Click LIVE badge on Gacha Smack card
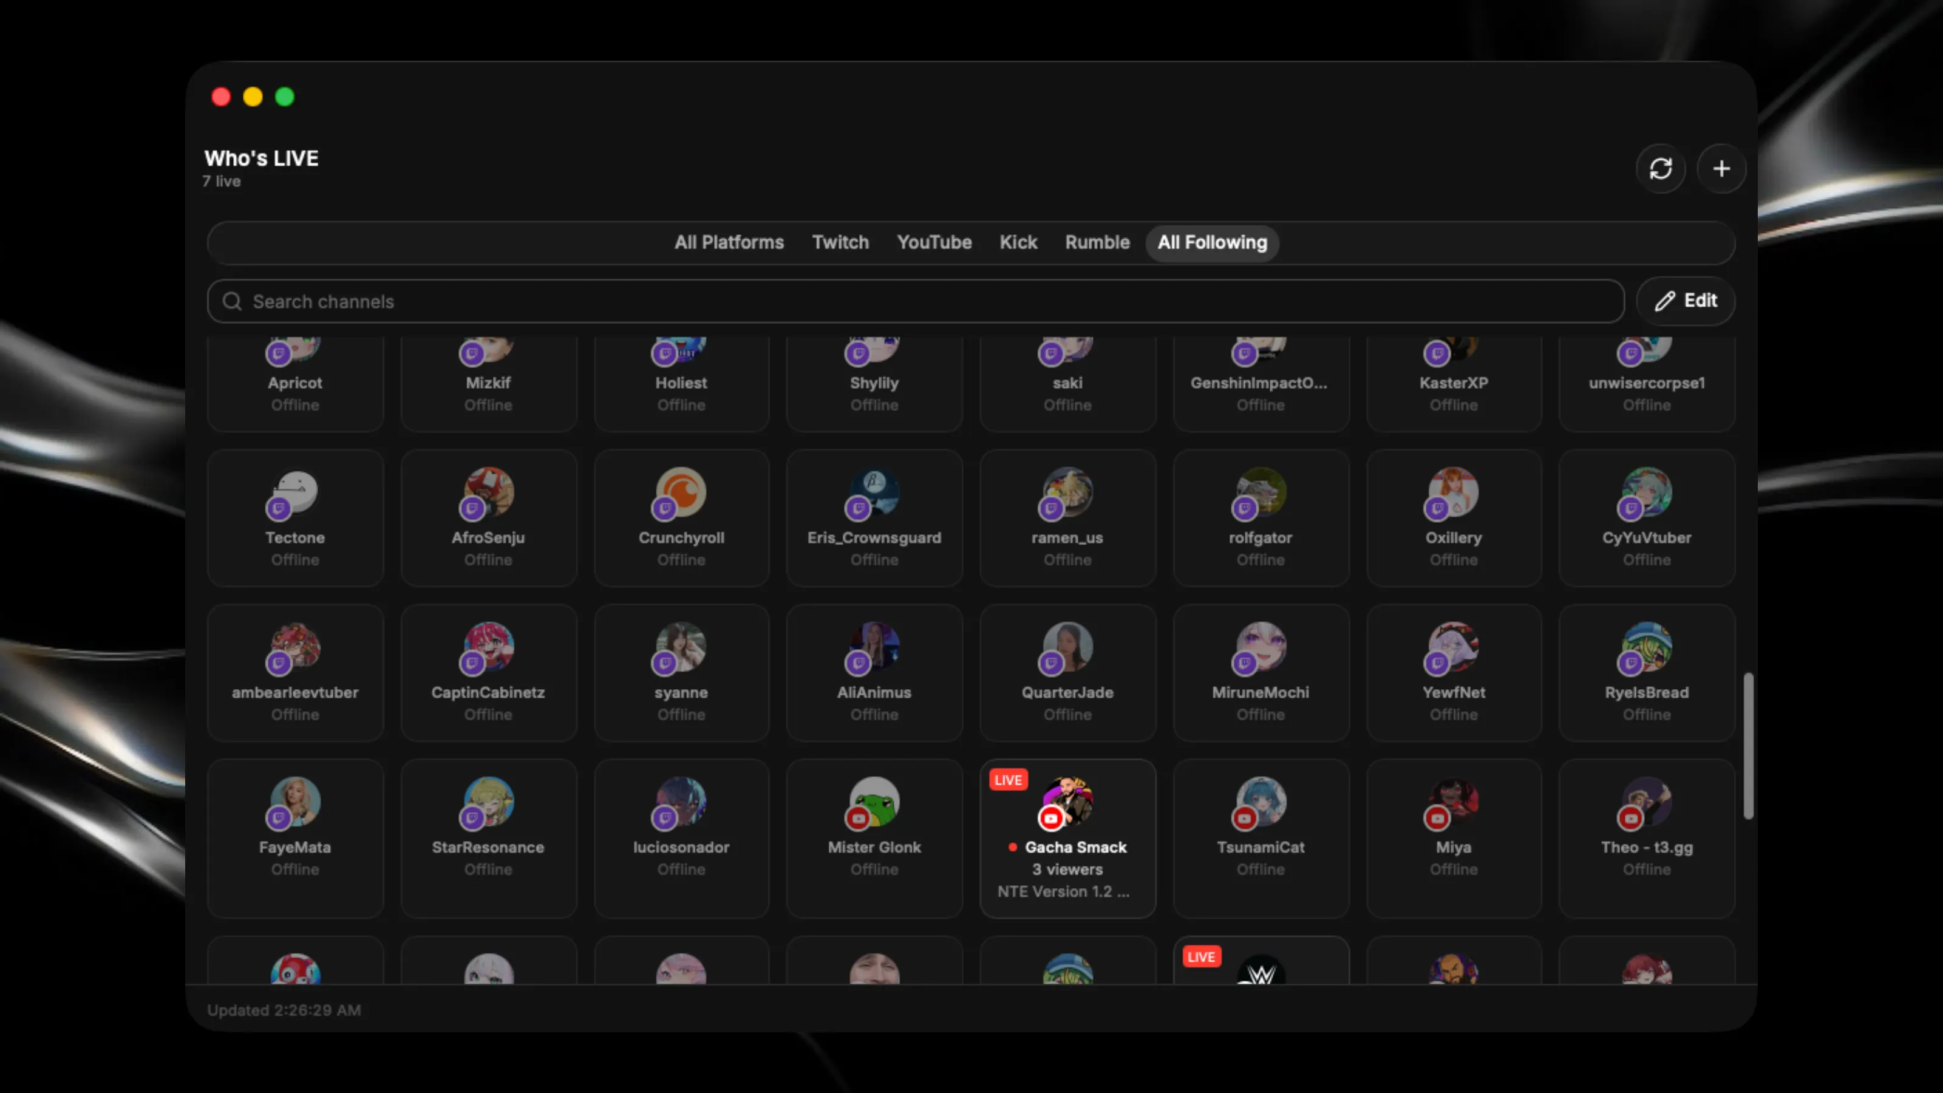 tap(1009, 780)
